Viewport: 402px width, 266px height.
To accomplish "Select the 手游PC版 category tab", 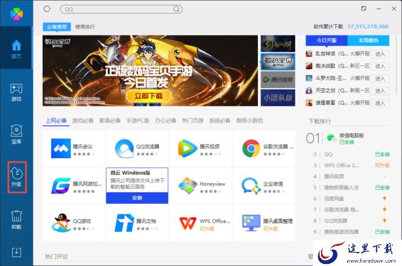I will point(138,121).
